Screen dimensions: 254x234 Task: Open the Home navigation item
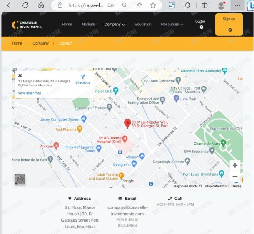(67, 24)
